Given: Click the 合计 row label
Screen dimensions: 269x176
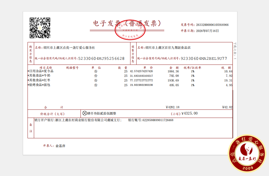Looking at the screenshot, I should coord(54,107).
